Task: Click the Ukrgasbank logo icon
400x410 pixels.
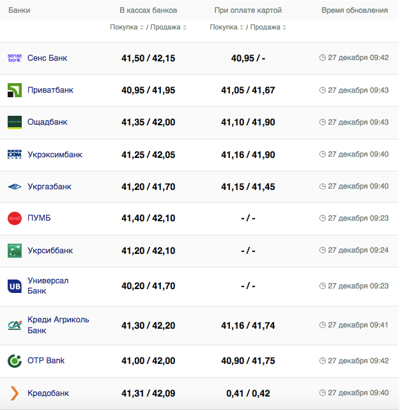Action: click(x=15, y=187)
